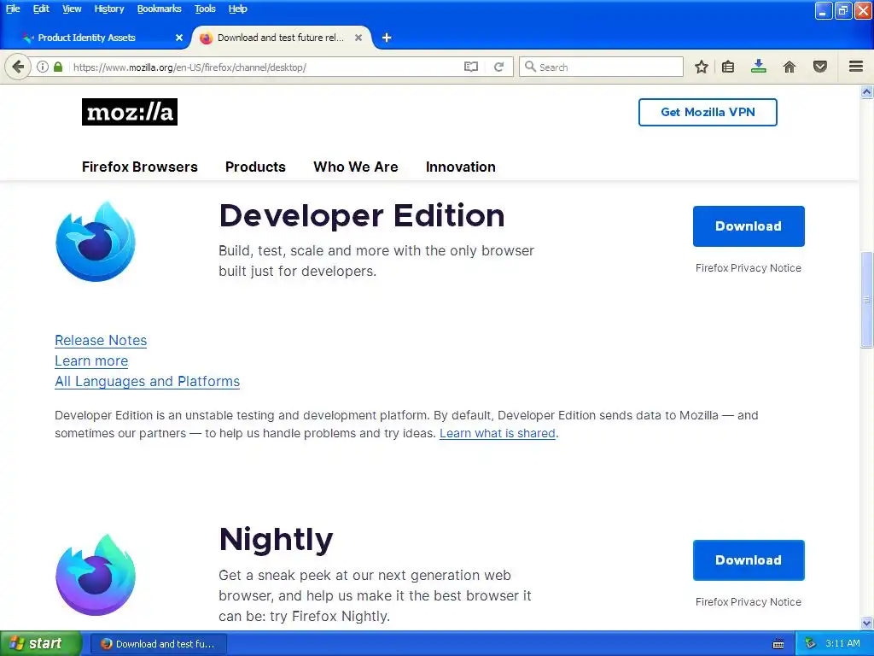Follow the Learn what is shared link
The height and width of the screenshot is (656, 874).
(x=498, y=433)
